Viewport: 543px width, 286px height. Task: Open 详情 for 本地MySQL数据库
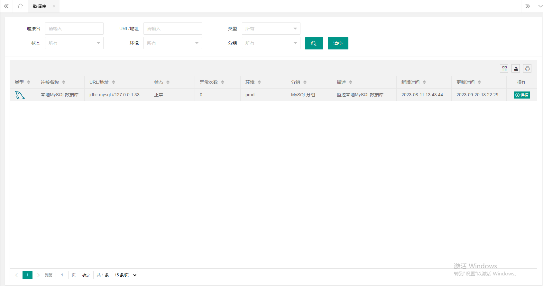pyautogui.click(x=522, y=95)
